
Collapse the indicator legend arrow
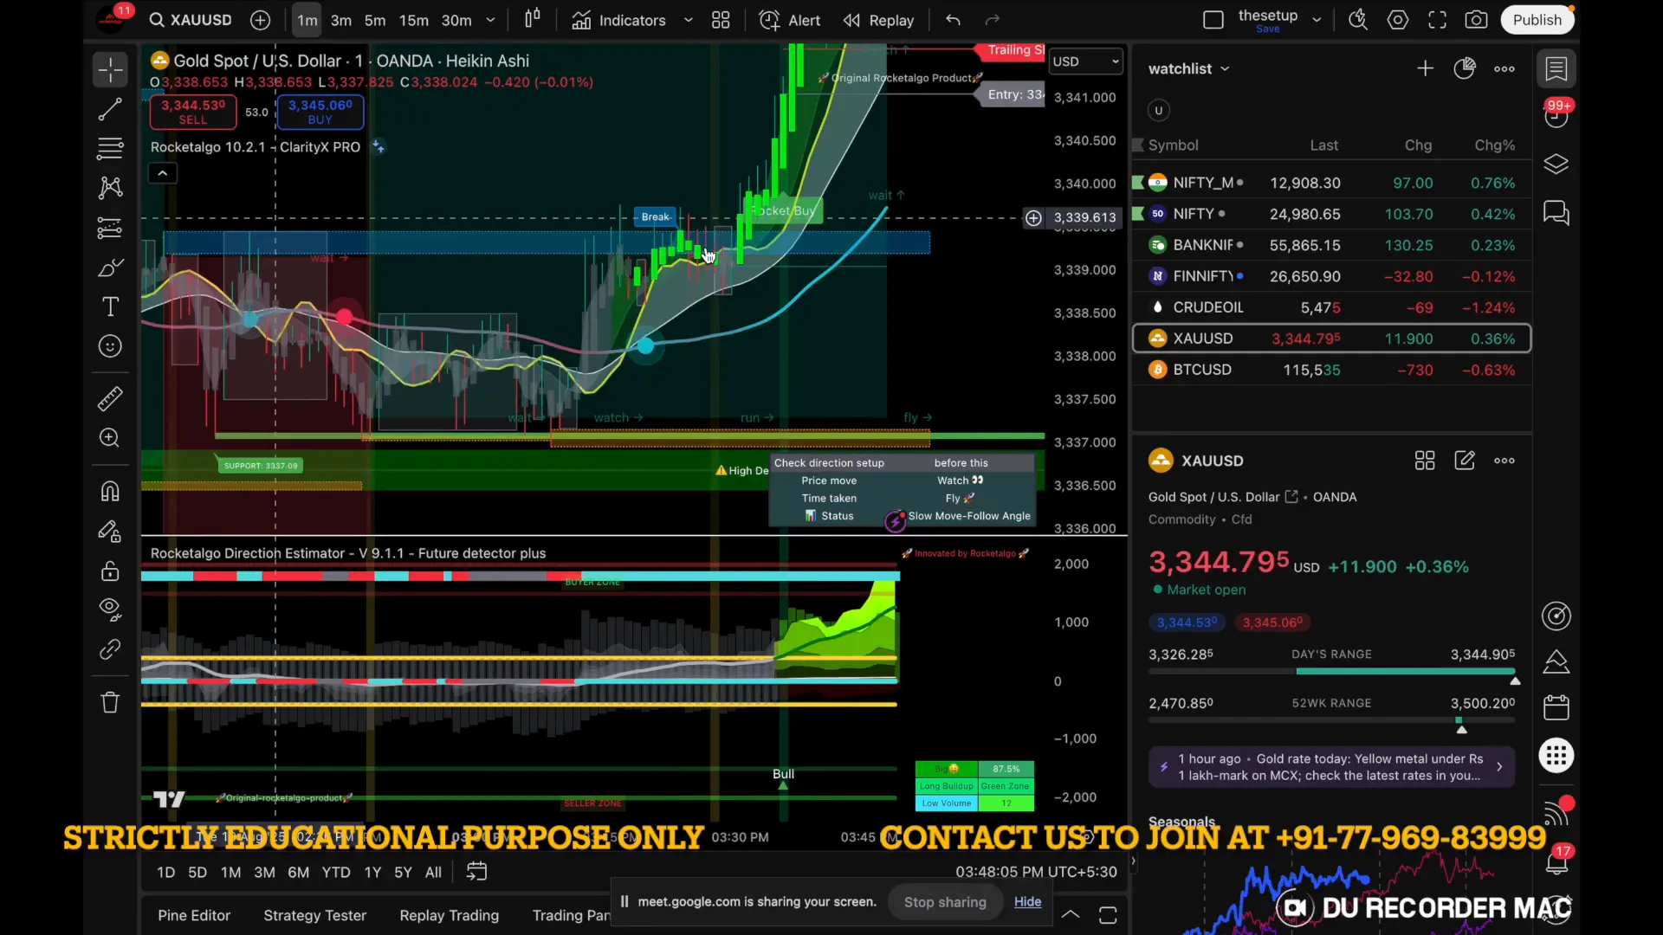coord(163,174)
